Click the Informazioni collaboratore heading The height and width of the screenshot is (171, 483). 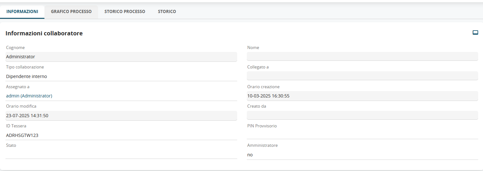(44, 33)
